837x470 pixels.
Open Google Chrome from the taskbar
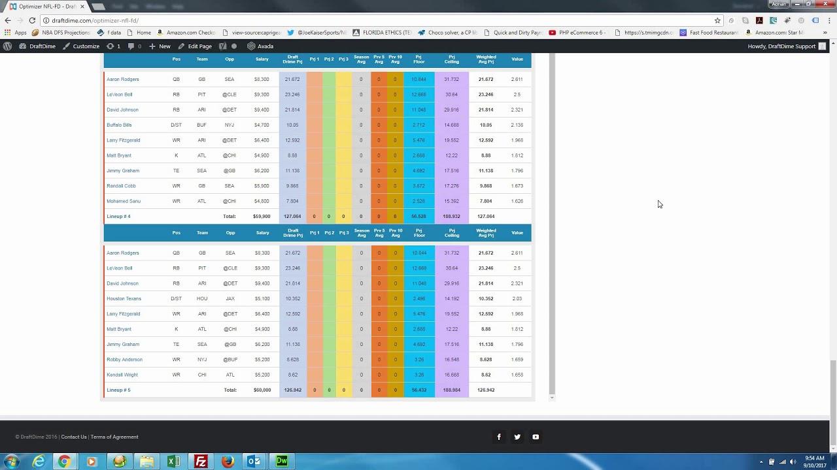pos(64,462)
